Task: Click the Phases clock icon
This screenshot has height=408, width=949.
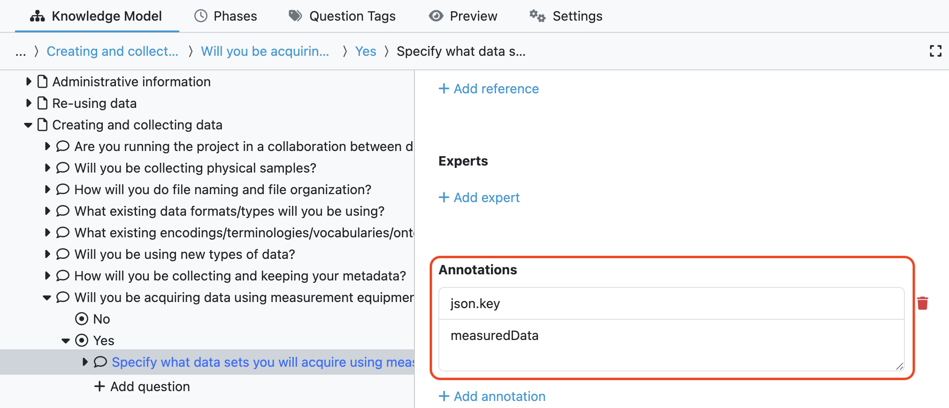Action: click(x=201, y=16)
